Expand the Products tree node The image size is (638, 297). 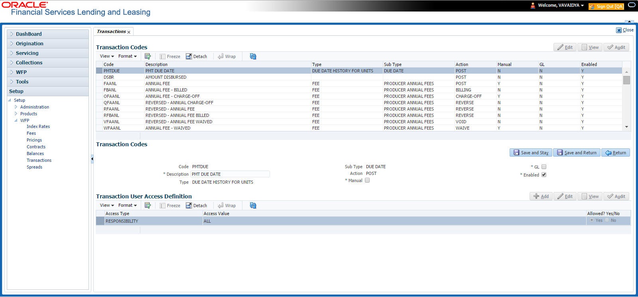point(16,114)
